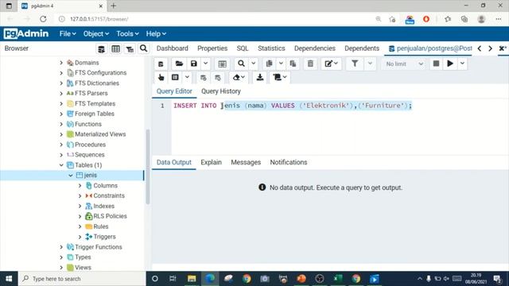The height and width of the screenshot is (286, 509).
Task: Click the Filtered Rows icon in Browser panel
Action: 130,49
